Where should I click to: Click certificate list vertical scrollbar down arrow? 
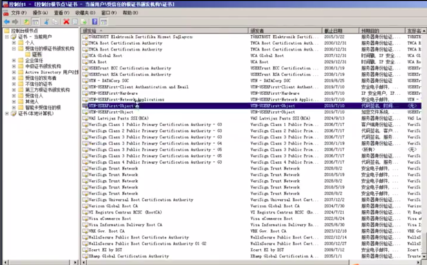coord(424,256)
